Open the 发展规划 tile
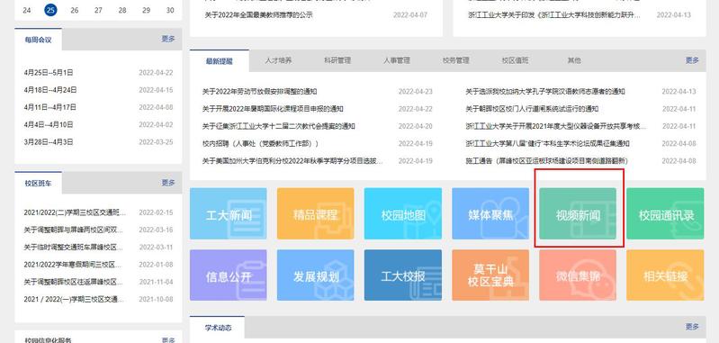Screen dimensions: 719x343 (x=316, y=275)
